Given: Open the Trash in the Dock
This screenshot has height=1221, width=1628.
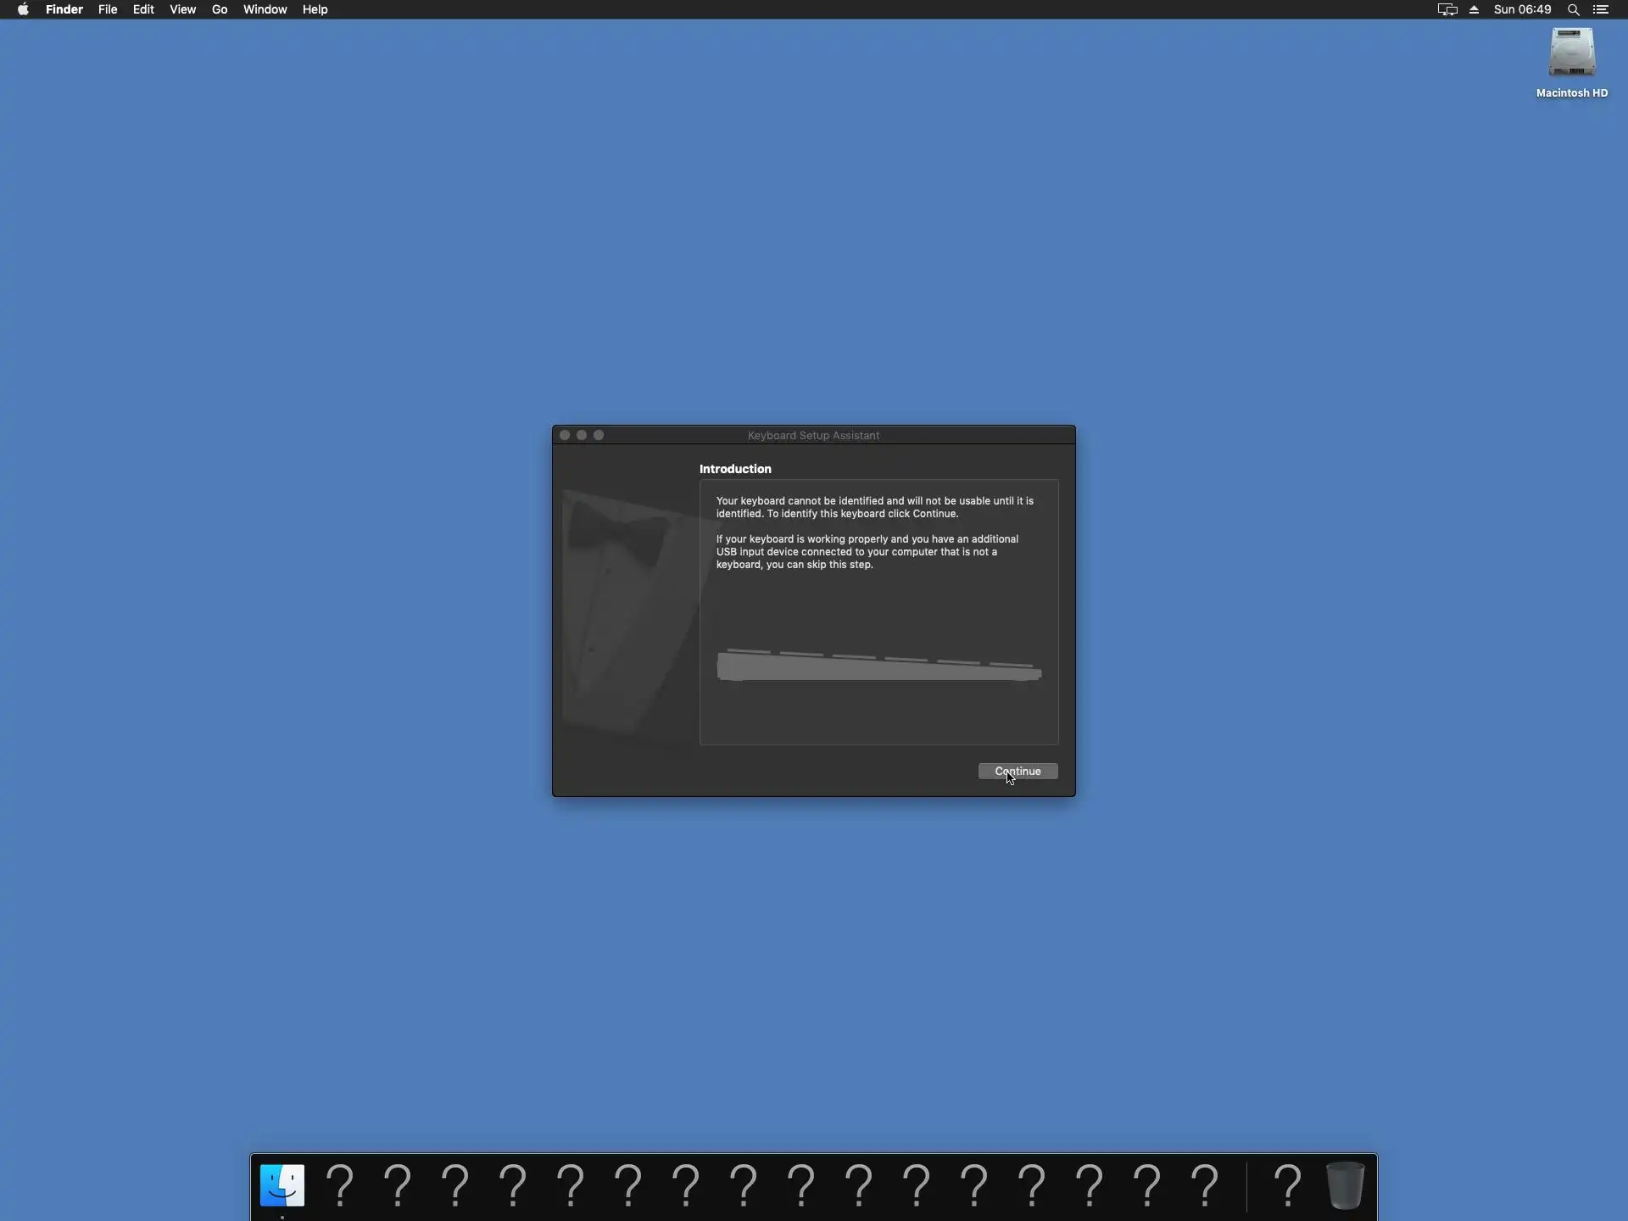Looking at the screenshot, I should coord(1345,1185).
